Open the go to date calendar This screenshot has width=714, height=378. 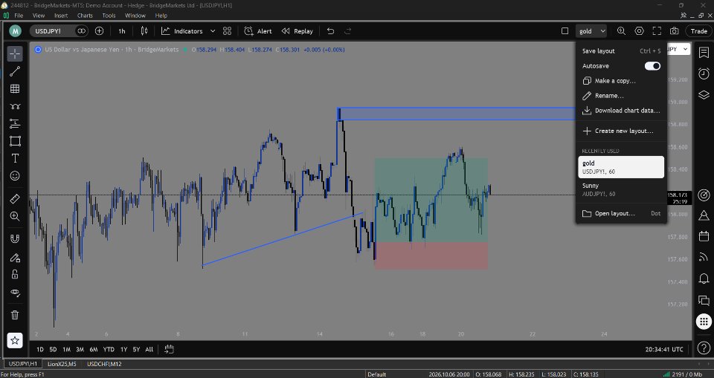tap(169, 349)
